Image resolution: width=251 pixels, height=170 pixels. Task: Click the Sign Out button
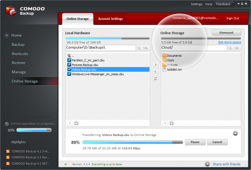pos(232,18)
